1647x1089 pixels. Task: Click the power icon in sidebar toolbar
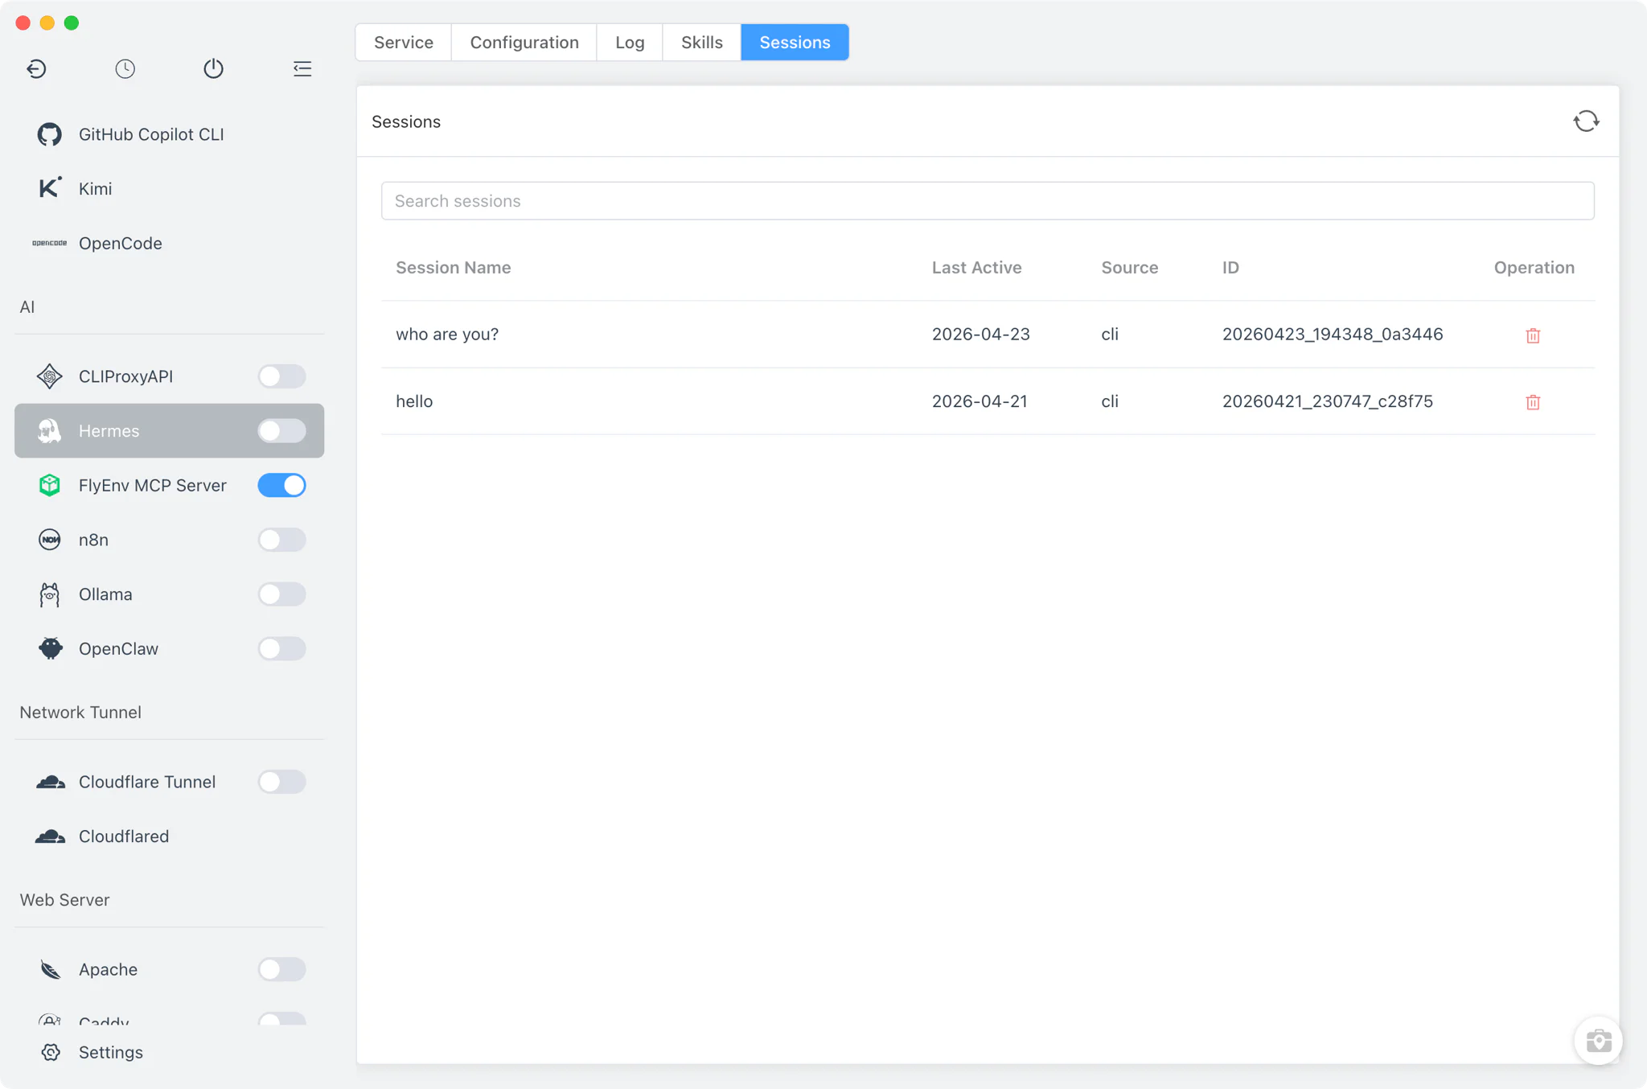tap(213, 68)
